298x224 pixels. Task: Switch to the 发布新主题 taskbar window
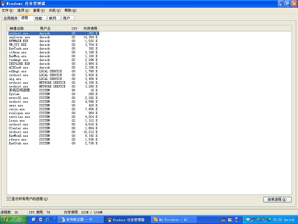(x=81, y=220)
